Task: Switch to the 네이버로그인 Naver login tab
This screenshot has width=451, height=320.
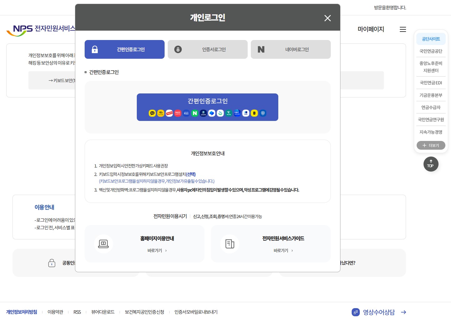Action: 290,49
